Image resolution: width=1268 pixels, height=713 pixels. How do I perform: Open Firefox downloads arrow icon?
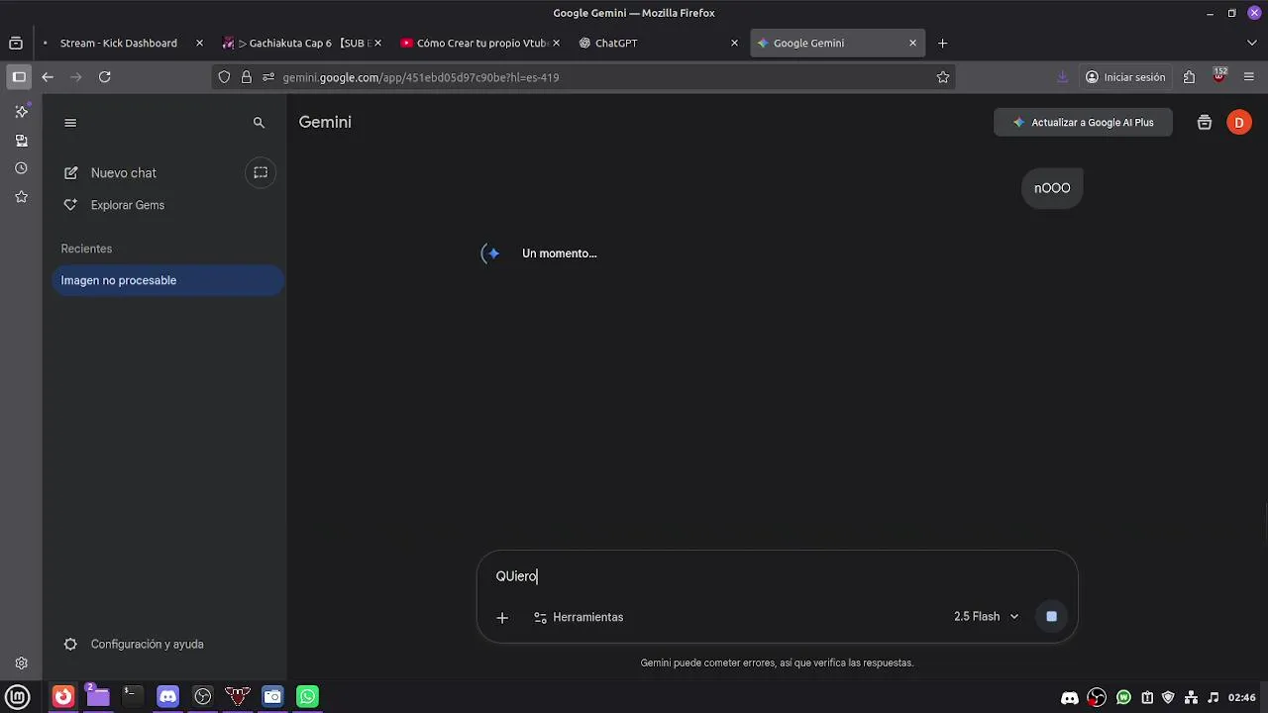pos(1062,76)
